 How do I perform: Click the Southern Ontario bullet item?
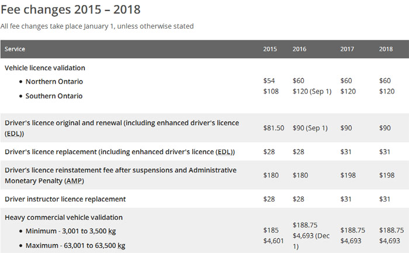pyautogui.click(x=54, y=96)
